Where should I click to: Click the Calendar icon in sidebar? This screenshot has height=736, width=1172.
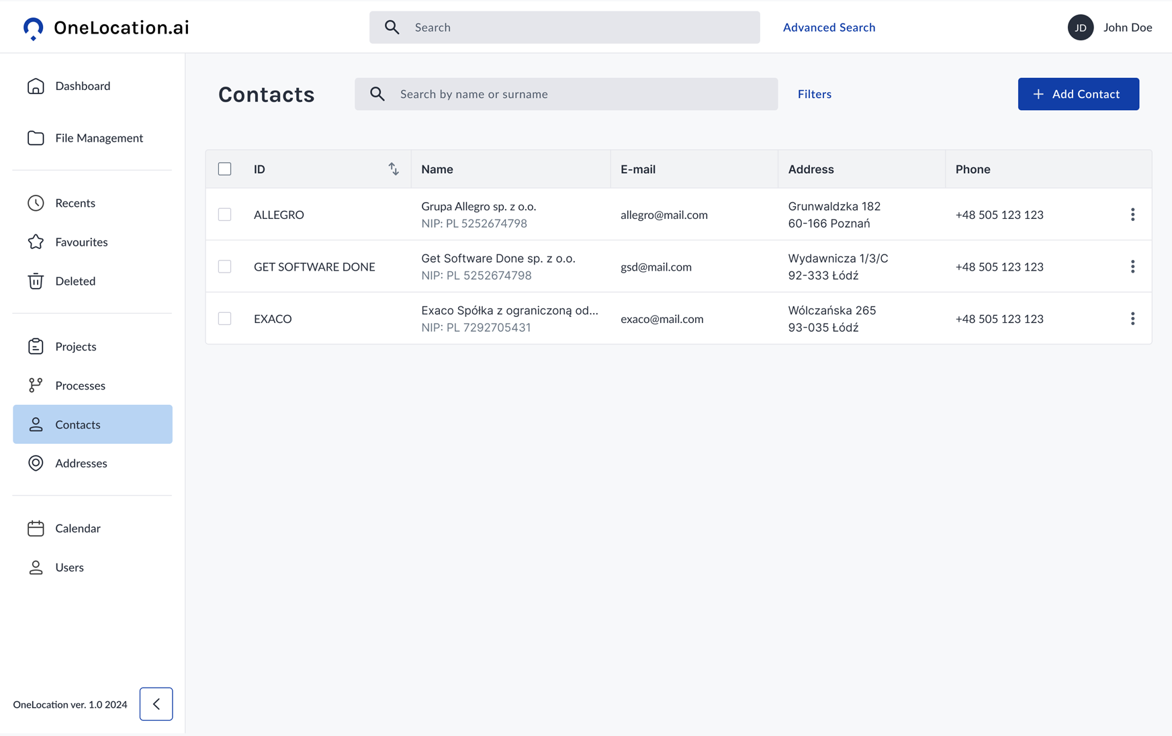click(x=36, y=528)
